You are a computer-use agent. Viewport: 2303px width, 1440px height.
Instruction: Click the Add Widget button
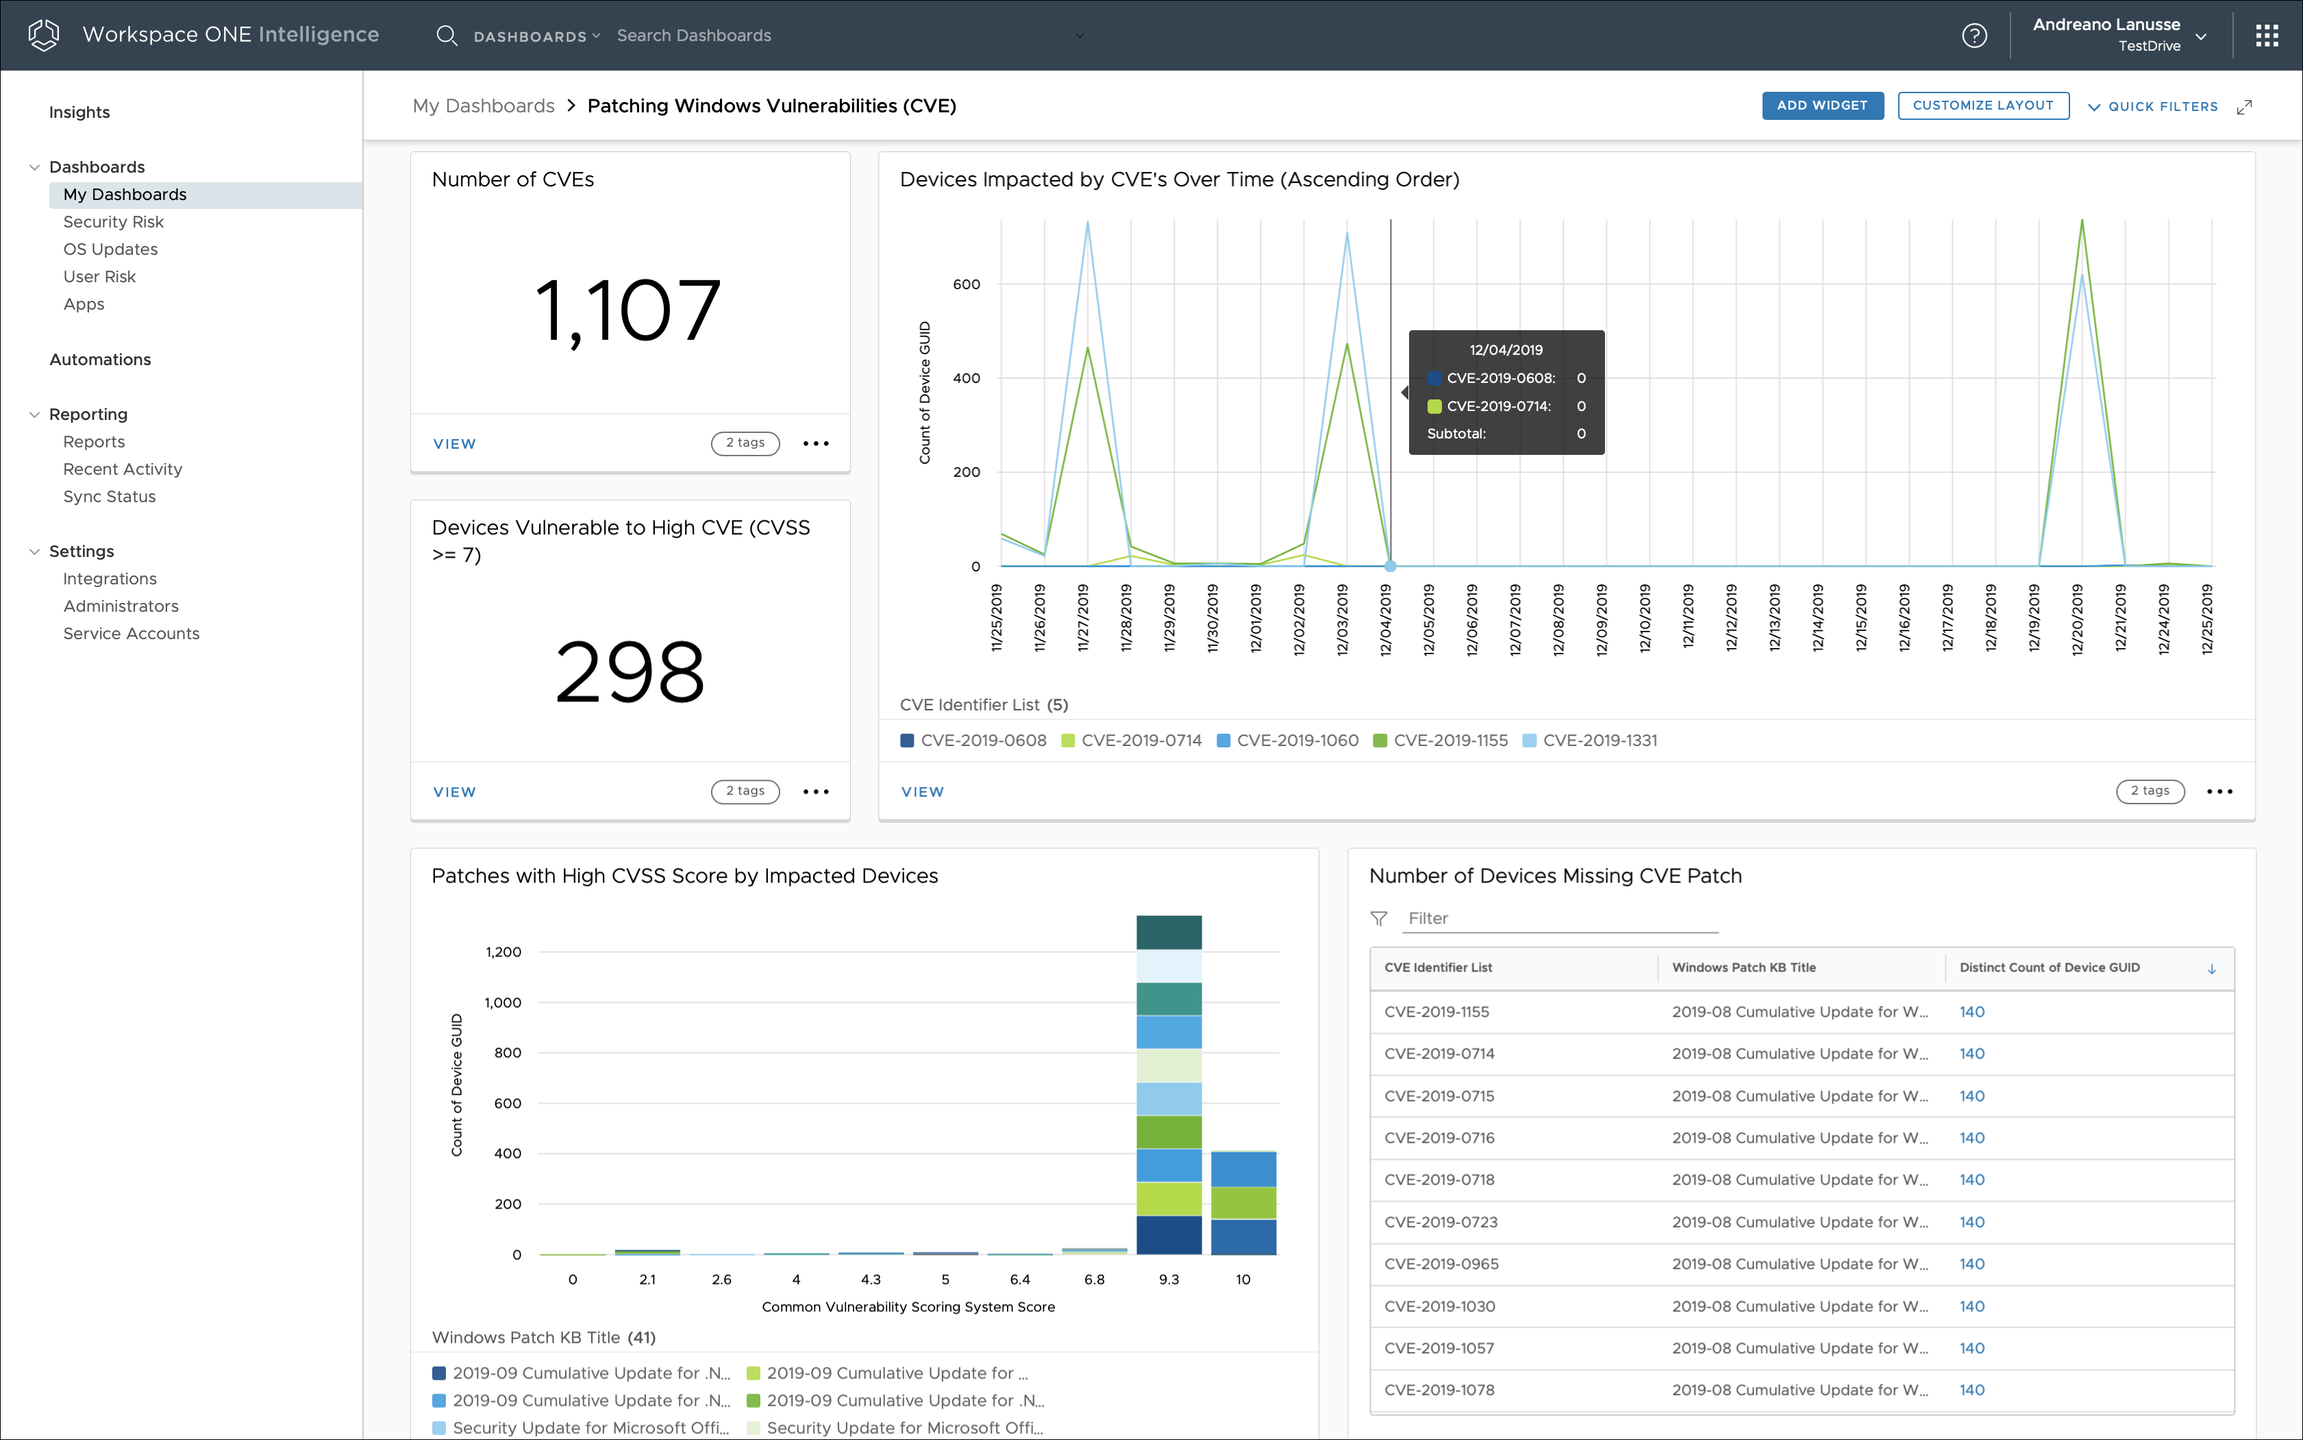click(x=1821, y=105)
